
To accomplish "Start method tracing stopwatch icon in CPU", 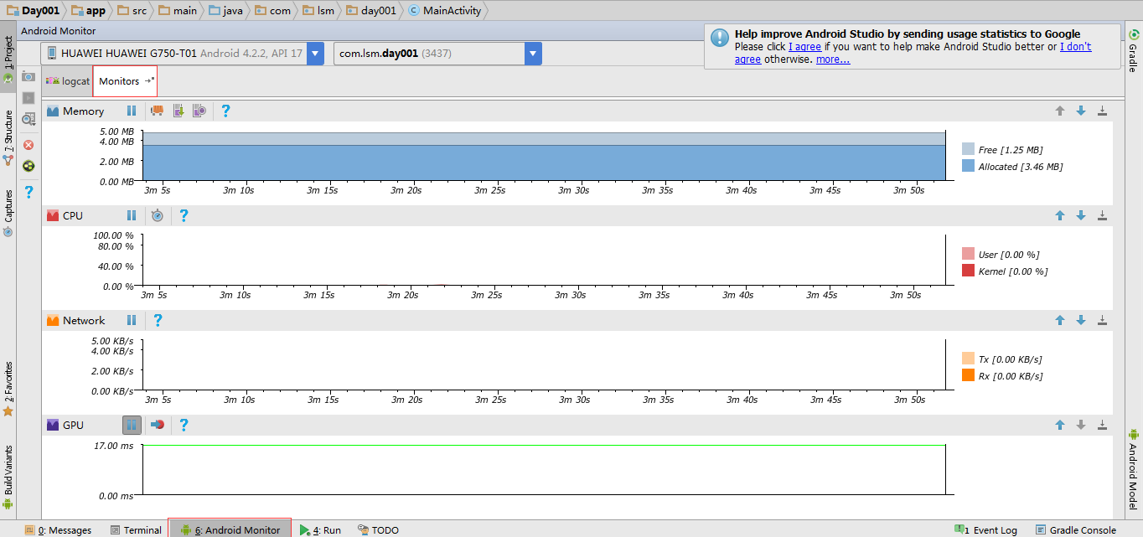I will click(x=158, y=215).
